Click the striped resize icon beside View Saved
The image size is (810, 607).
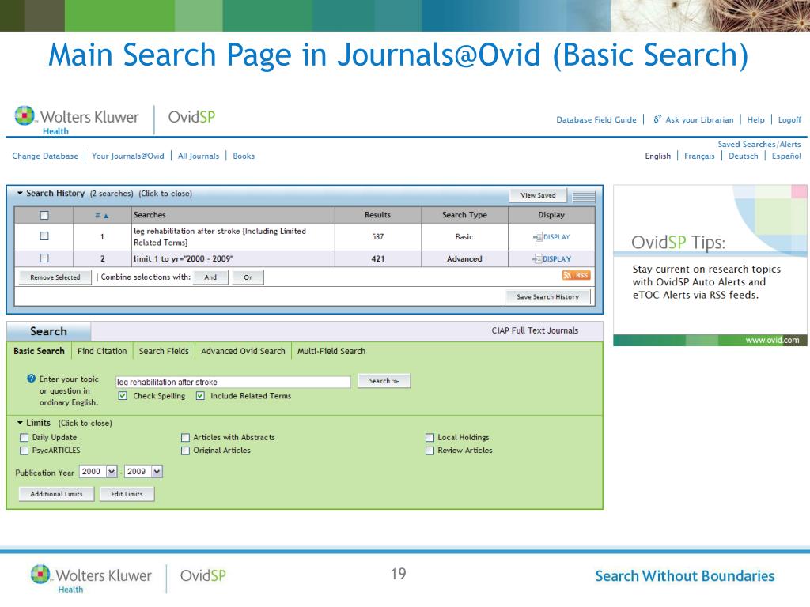point(584,196)
